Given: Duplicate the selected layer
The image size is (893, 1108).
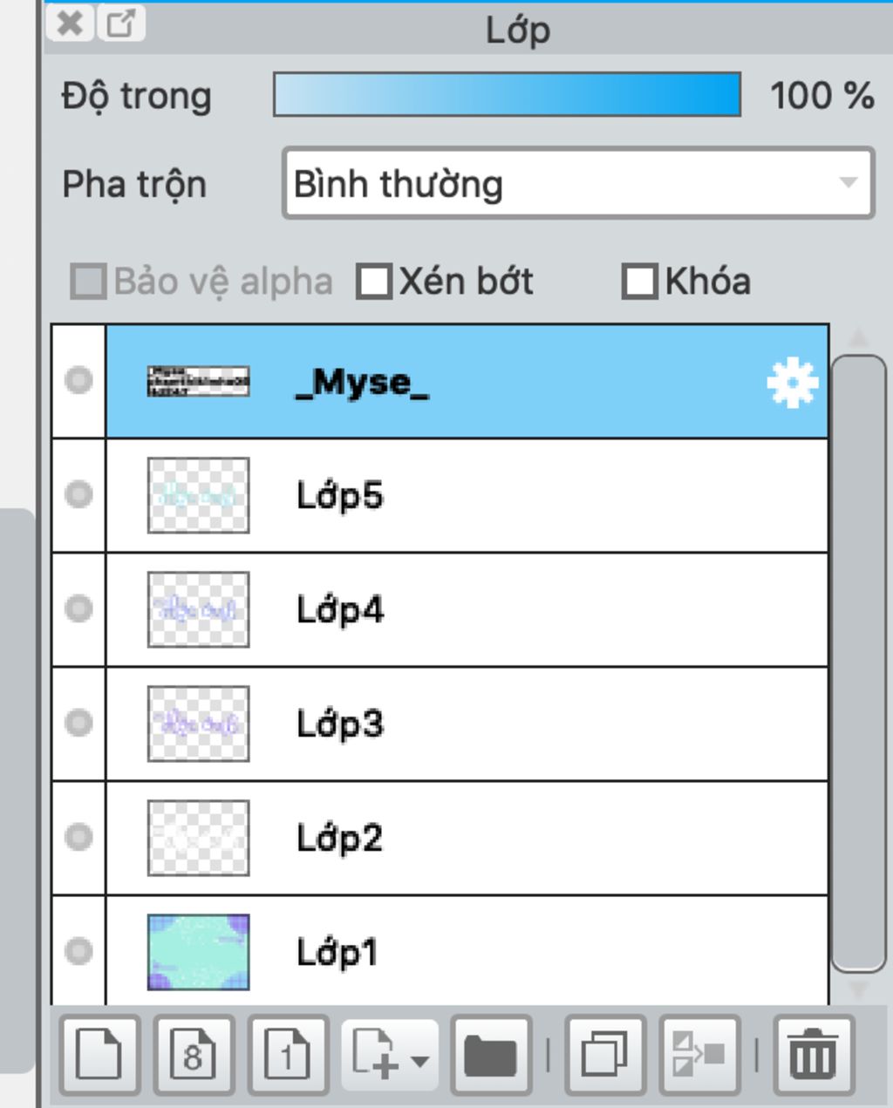Looking at the screenshot, I should pyautogui.click(x=605, y=1055).
